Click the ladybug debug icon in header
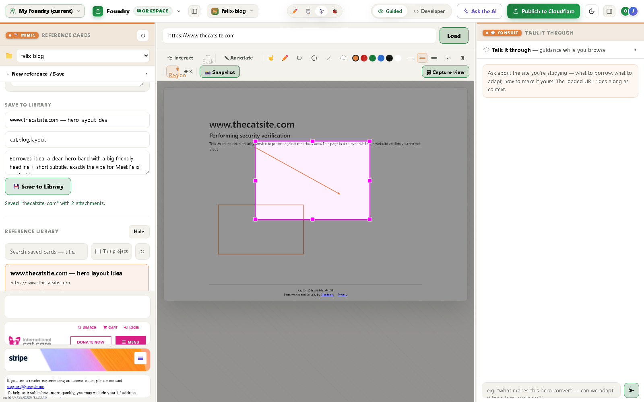Viewport: 644px width, 402px height. pyautogui.click(x=335, y=11)
